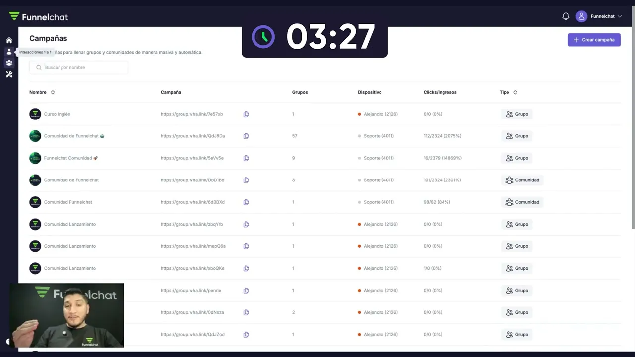Open the groups sidebar icon

click(9, 63)
